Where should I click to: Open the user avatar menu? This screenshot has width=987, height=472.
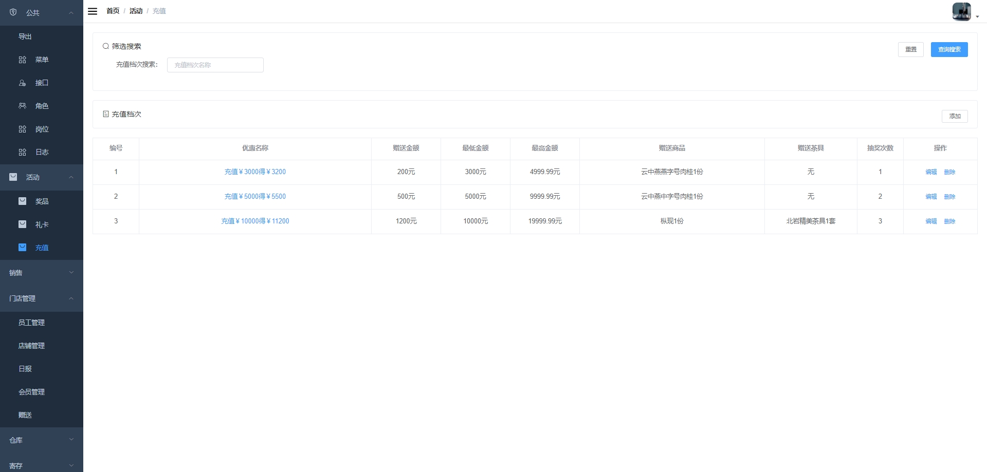tap(961, 11)
